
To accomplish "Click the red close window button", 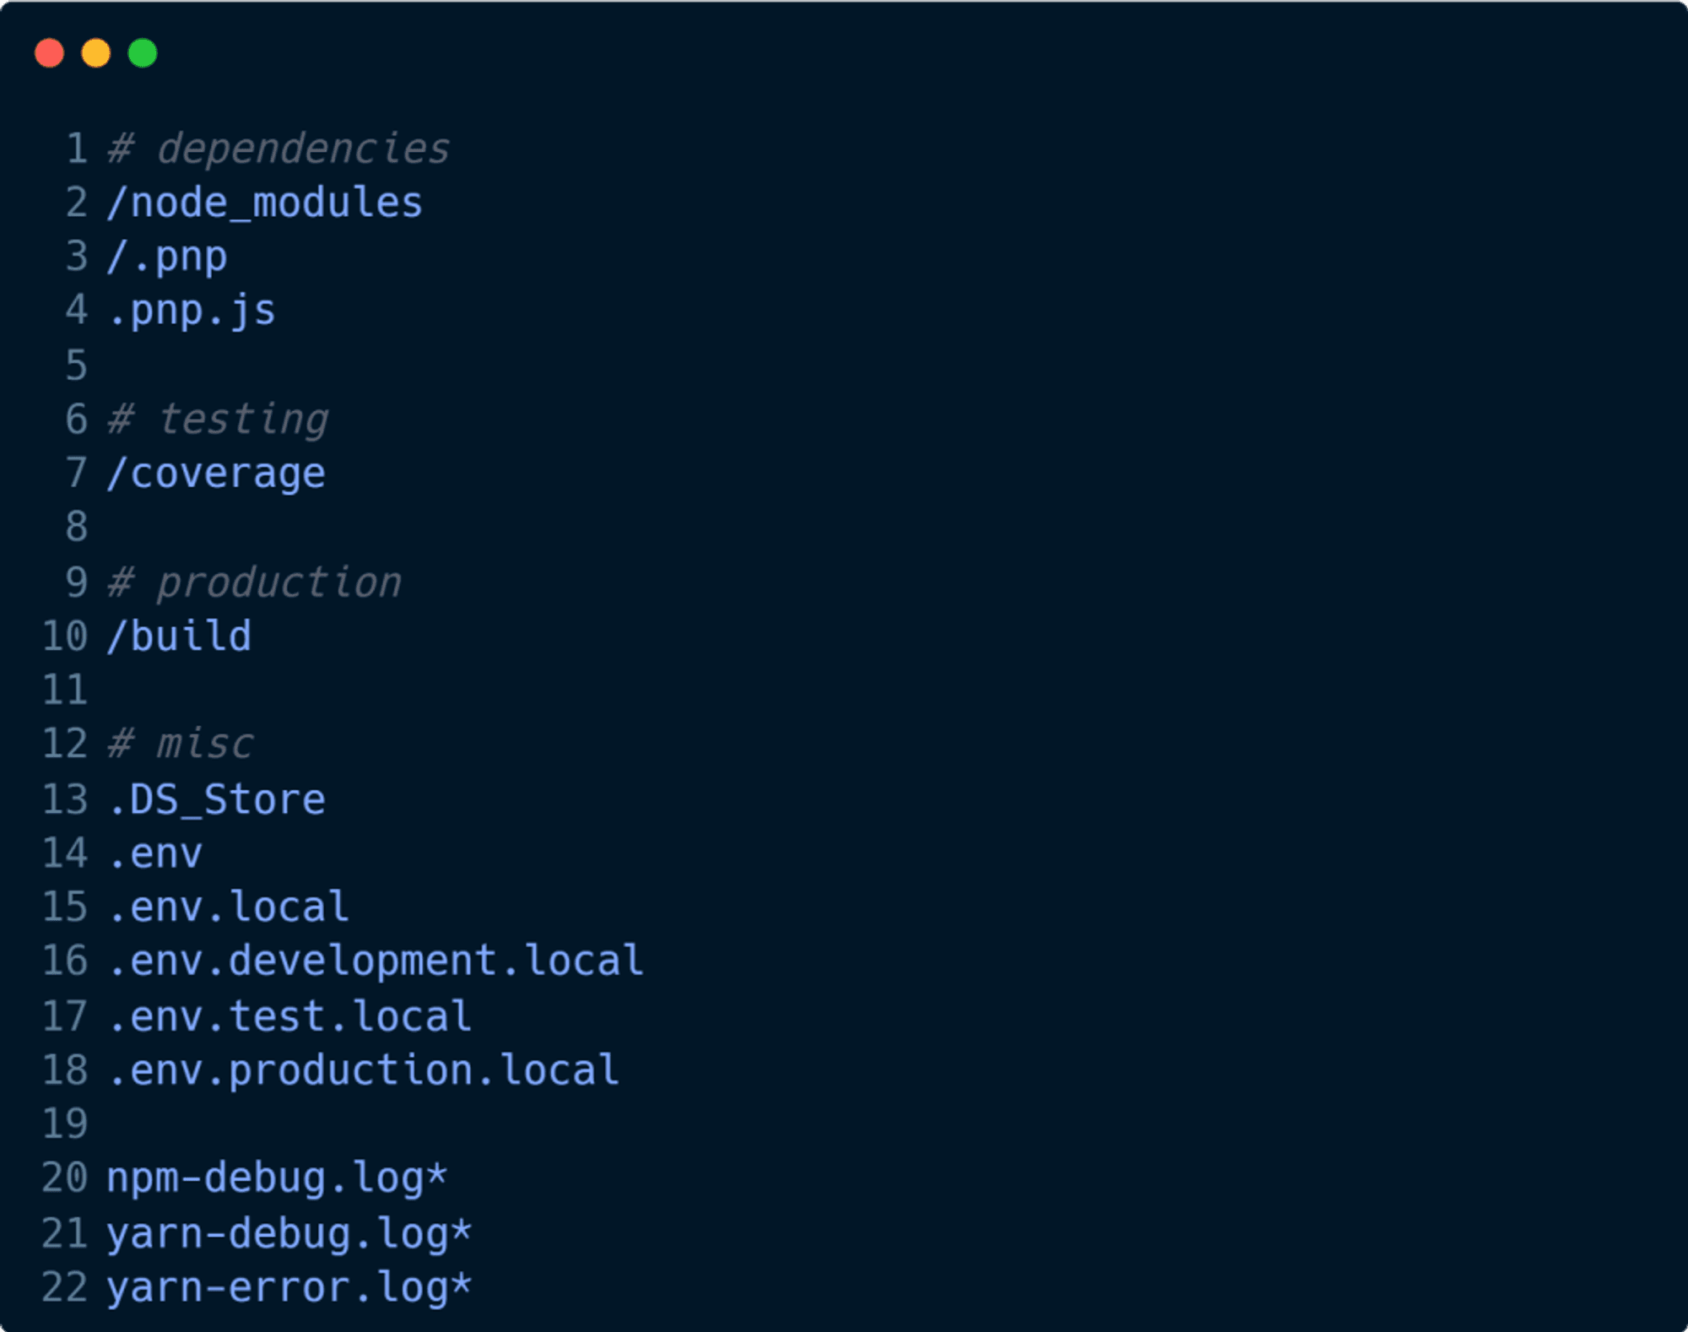I will [x=49, y=53].
